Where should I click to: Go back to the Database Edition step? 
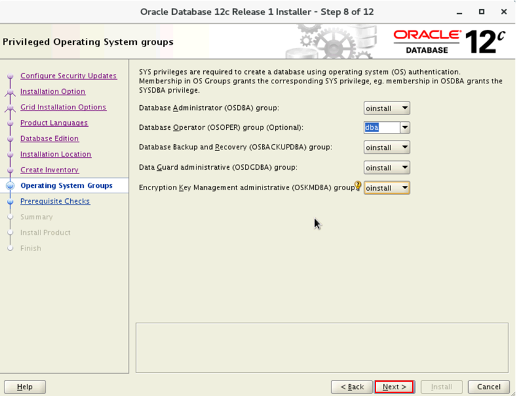(49, 139)
